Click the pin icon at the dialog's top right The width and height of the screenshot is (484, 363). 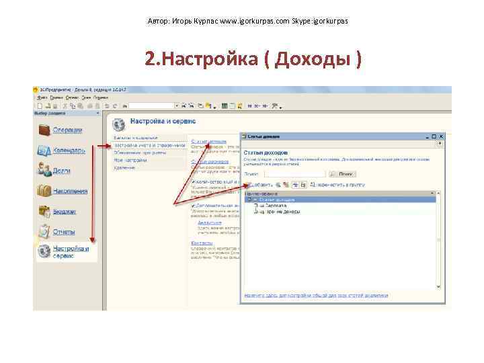[438, 144]
